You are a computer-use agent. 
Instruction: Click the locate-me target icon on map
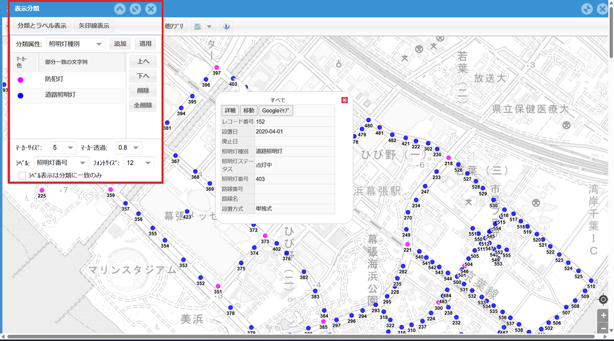(x=603, y=300)
